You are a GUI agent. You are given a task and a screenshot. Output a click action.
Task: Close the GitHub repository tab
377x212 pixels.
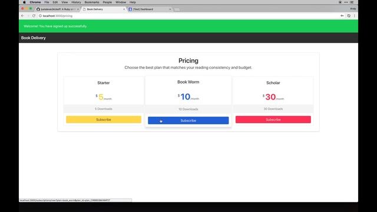[78, 9]
